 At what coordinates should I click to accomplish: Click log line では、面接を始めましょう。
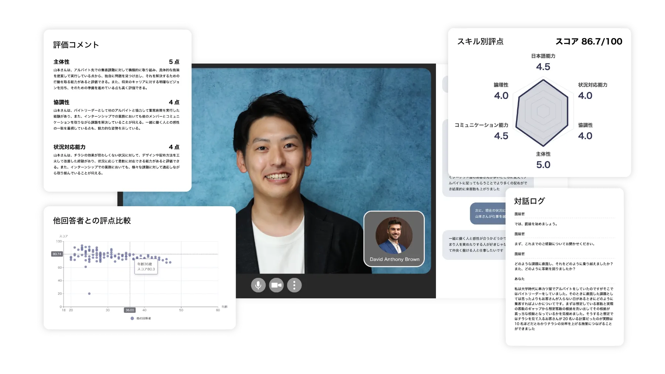(536, 224)
